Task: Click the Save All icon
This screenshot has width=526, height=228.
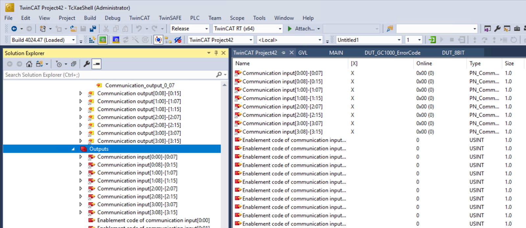Action: click(x=93, y=29)
